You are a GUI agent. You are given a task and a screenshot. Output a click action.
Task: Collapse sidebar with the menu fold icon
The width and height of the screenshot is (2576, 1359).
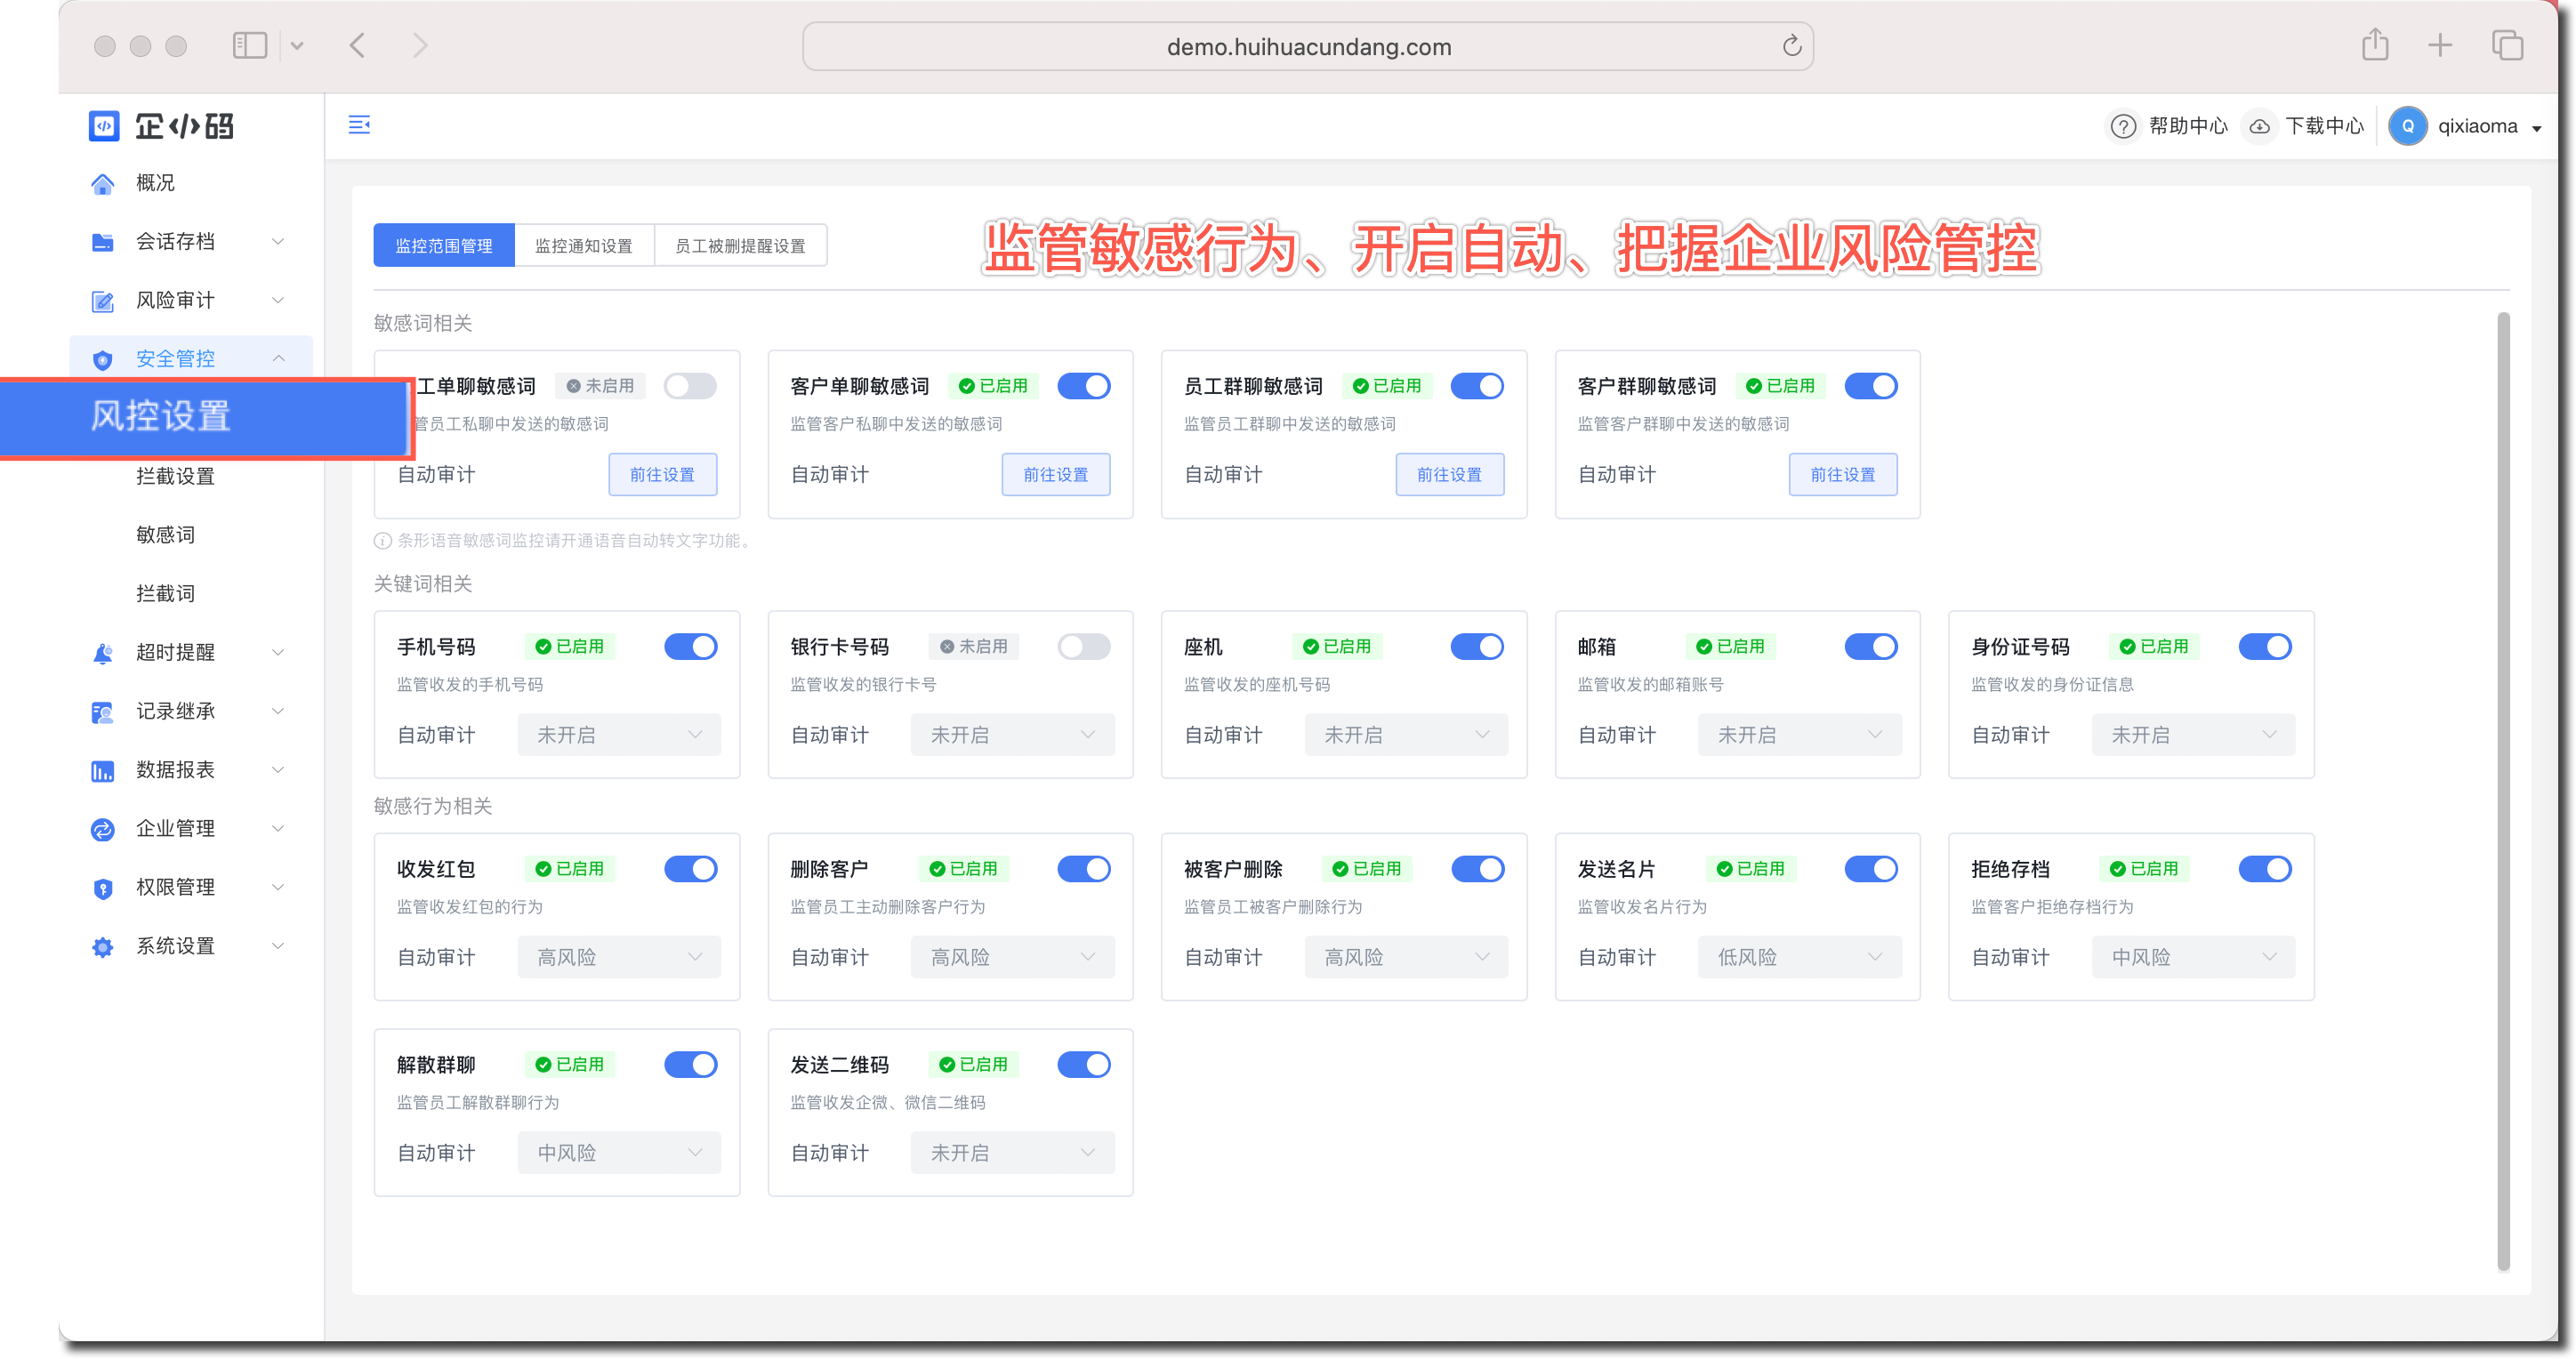(359, 125)
